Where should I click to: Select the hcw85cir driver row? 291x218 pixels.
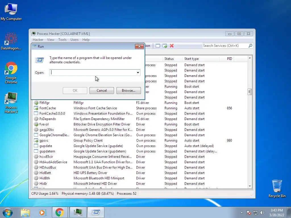pos(140,157)
